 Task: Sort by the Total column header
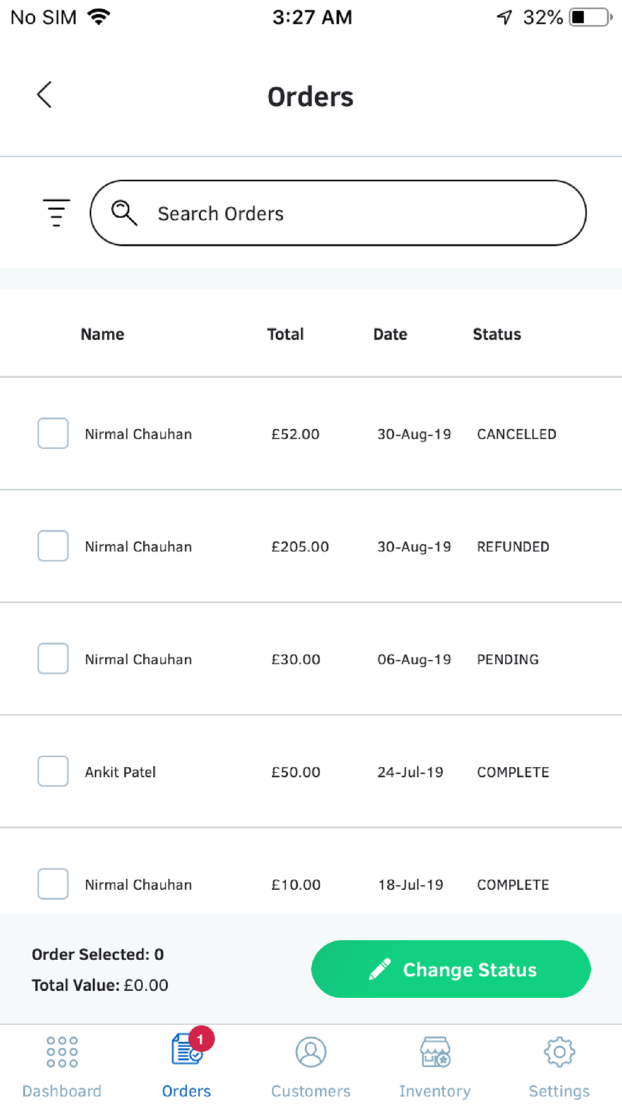[285, 334]
